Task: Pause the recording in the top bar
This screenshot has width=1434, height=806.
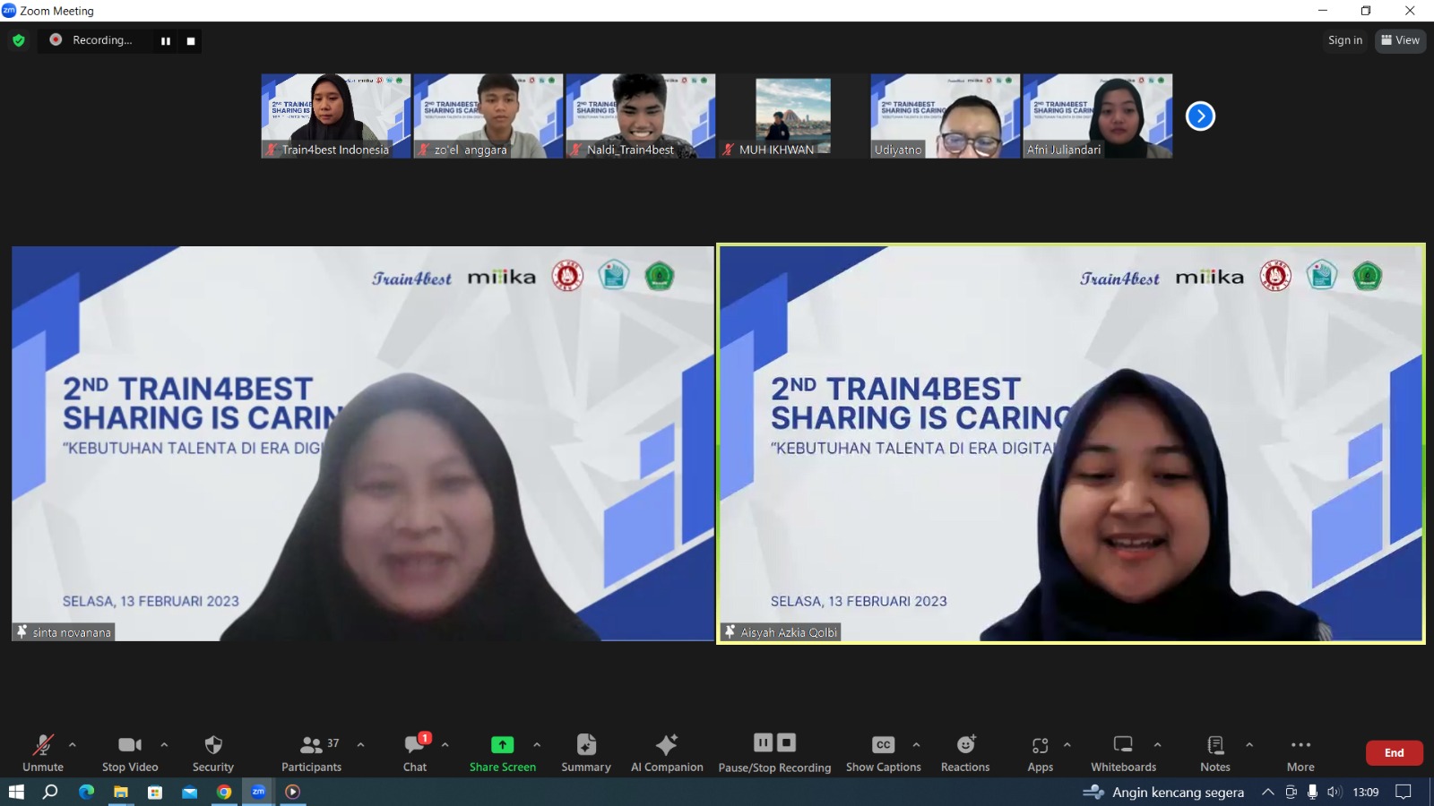Action: [166, 41]
